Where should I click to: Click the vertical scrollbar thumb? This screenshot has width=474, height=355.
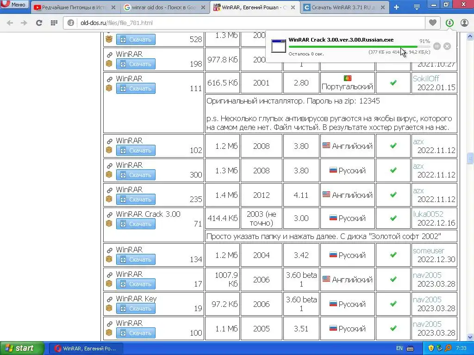(x=470, y=158)
